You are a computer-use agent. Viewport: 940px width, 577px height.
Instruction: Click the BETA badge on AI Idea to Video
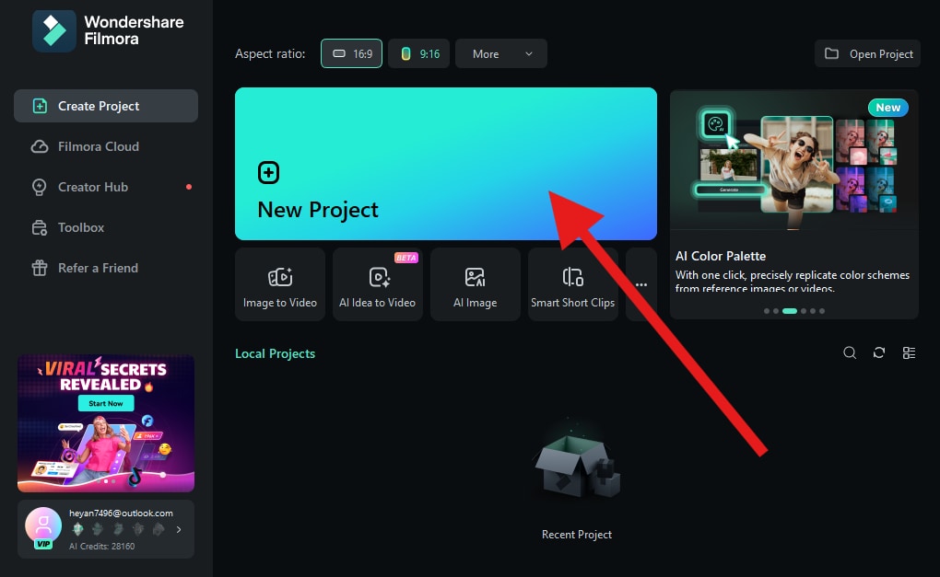pos(405,258)
